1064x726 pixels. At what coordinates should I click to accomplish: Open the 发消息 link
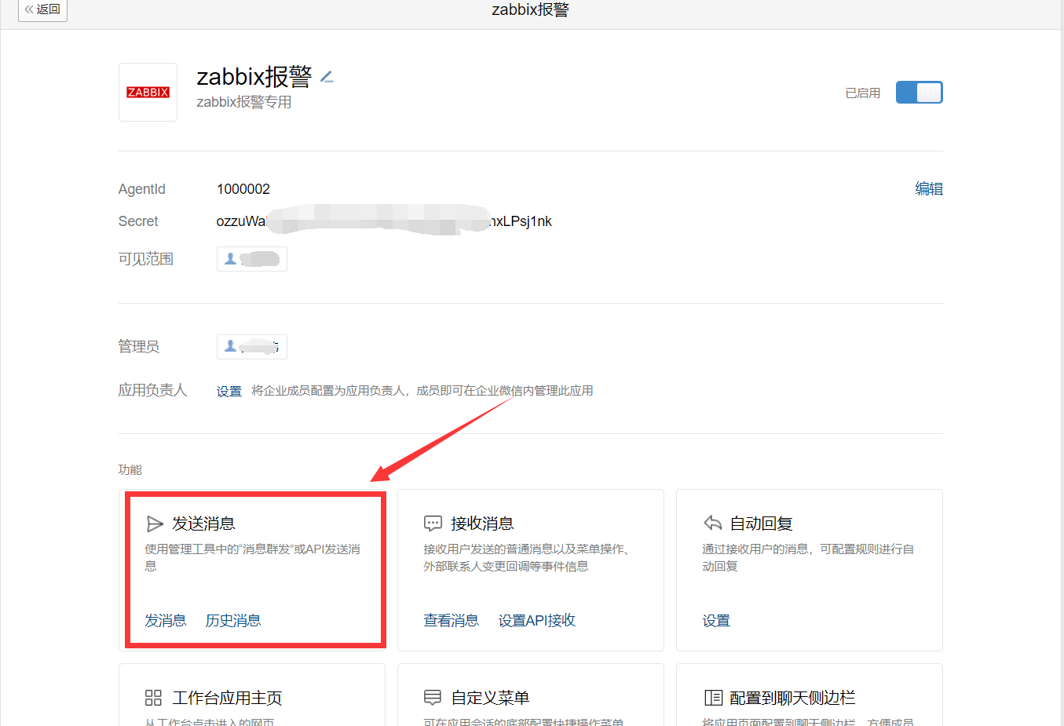tap(166, 621)
